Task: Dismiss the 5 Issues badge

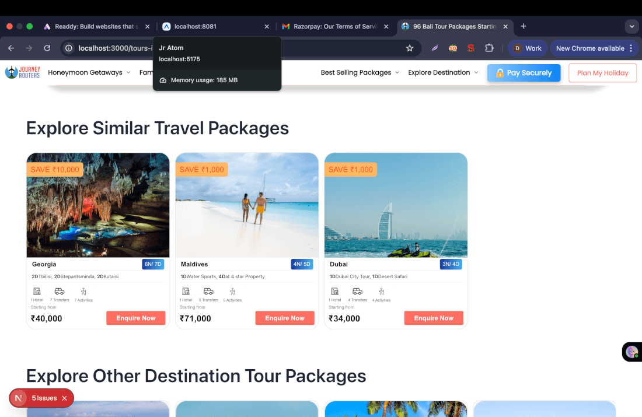Action: pos(64,398)
